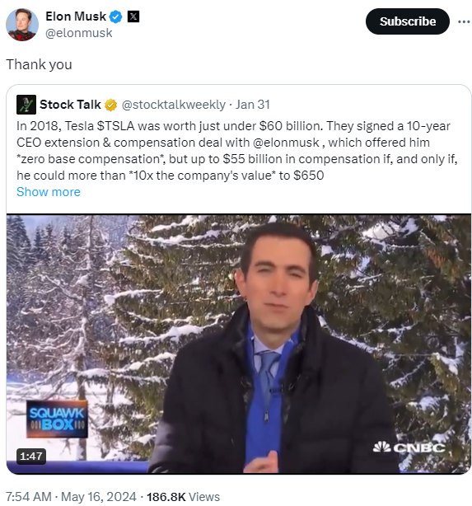Click the blue verified checkmark badge
This screenshot has height=506, width=472.
click(116, 16)
